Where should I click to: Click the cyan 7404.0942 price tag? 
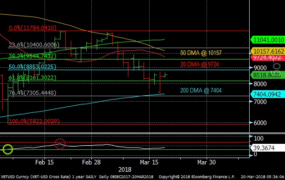pos(268,94)
